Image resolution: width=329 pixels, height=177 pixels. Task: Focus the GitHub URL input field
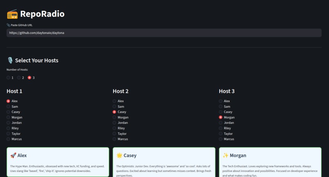[x=164, y=33]
